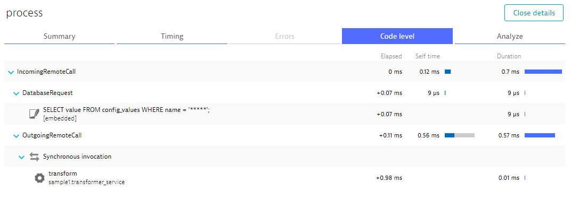Collapse the DatabaseRequest node
Screen dimensions: 579x208
pyautogui.click(x=16, y=93)
